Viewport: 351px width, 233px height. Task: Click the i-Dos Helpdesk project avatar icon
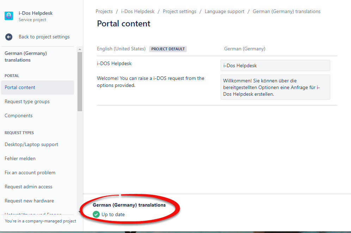coord(9,16)
